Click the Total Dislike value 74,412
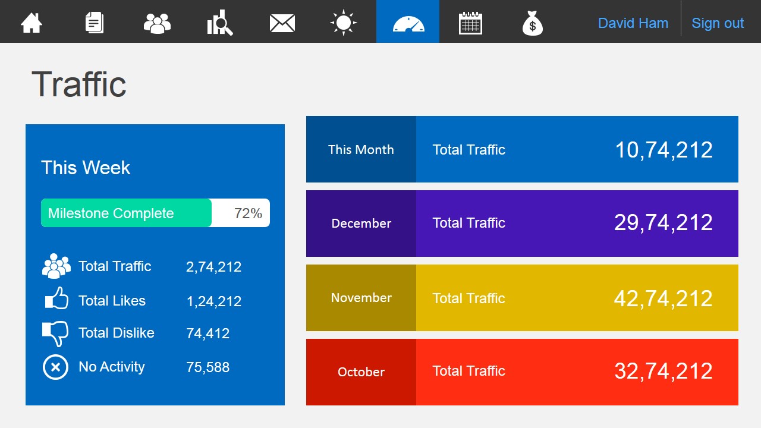The image size is (761, 428). click(208, 333)
